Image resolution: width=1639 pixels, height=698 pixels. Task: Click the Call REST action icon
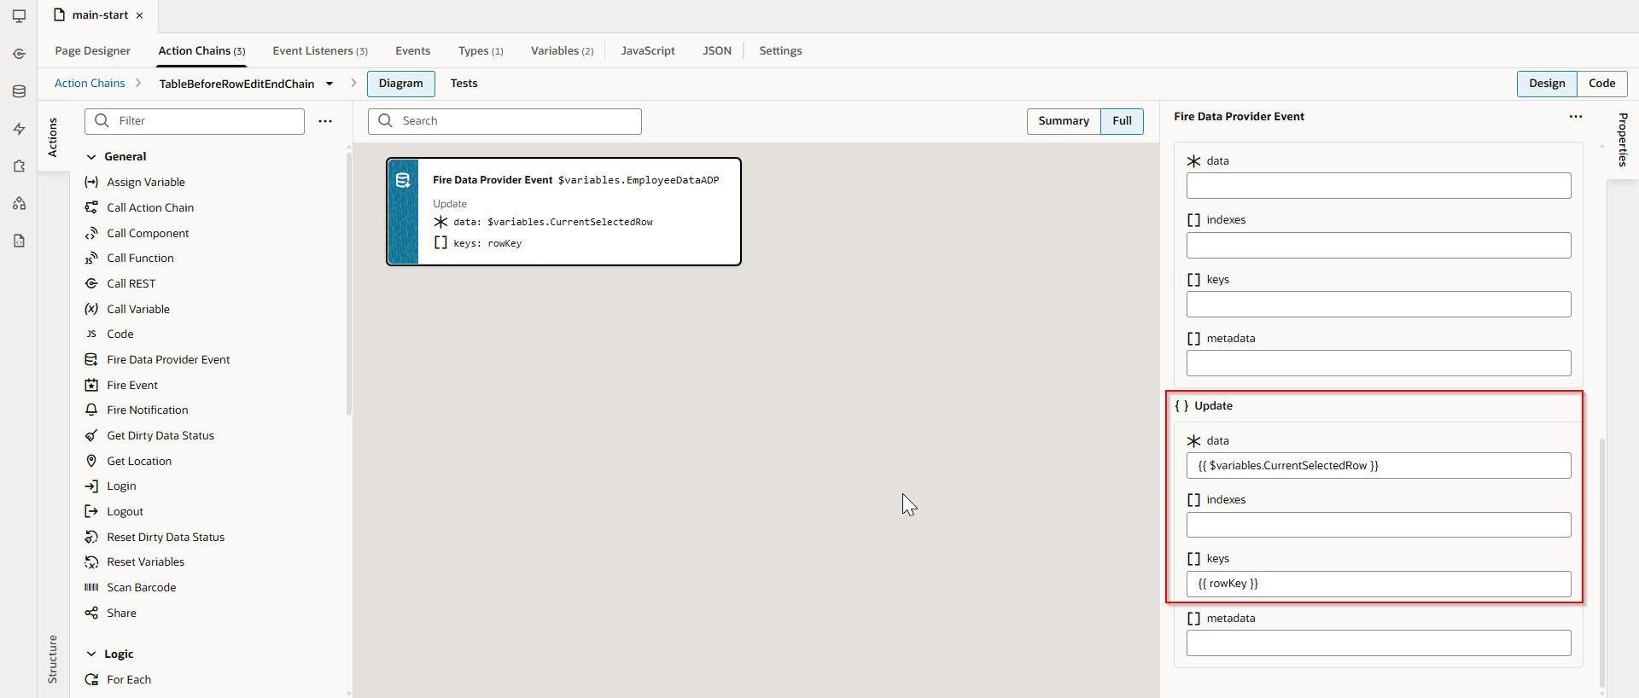(91, 283)
